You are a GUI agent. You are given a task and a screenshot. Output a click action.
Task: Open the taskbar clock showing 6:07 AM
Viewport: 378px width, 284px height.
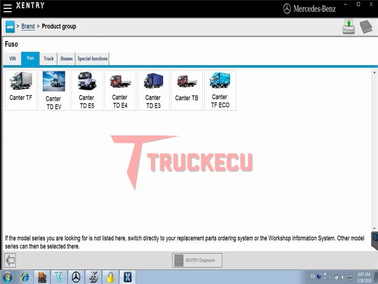tap(364, 277)
